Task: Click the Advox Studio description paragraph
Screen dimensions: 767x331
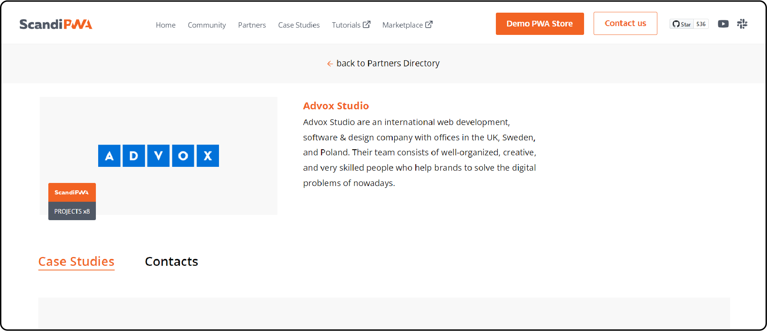Action: [x=420, y=153]
